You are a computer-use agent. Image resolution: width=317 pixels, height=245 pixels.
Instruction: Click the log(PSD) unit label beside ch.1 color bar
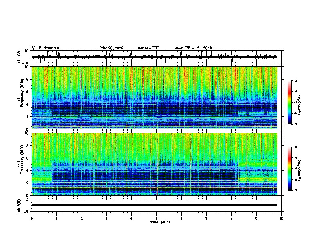pos(300,104)
